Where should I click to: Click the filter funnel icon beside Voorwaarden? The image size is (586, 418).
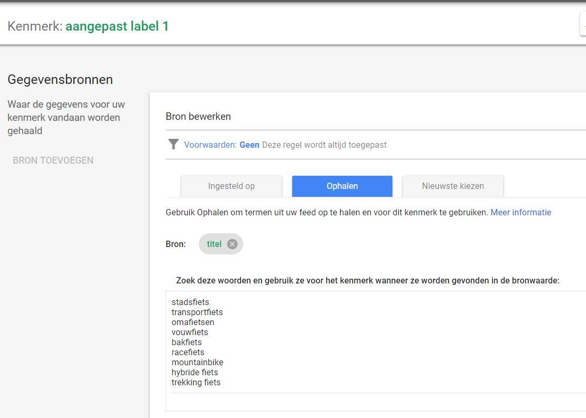[174, 144]
